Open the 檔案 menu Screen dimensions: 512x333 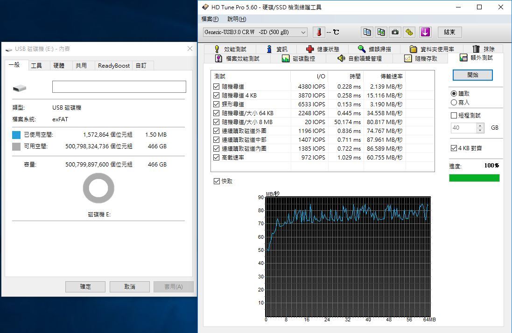click(x=210, y=19)
